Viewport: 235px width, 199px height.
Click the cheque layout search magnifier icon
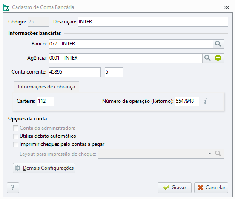[x=218, y=154]
